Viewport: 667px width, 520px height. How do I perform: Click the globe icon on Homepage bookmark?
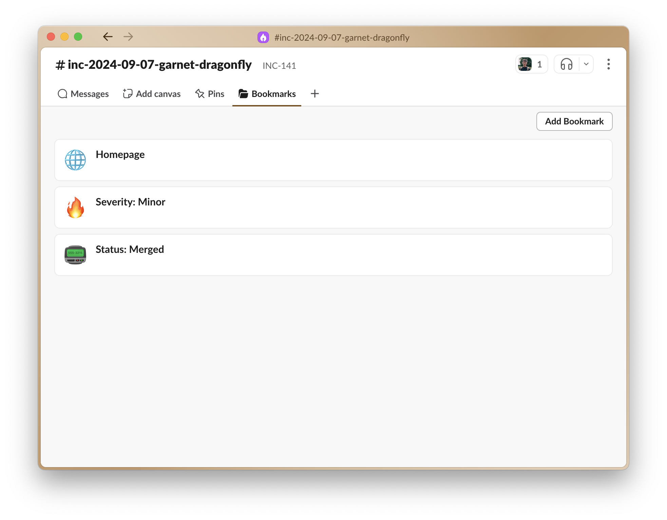(75, 160)
